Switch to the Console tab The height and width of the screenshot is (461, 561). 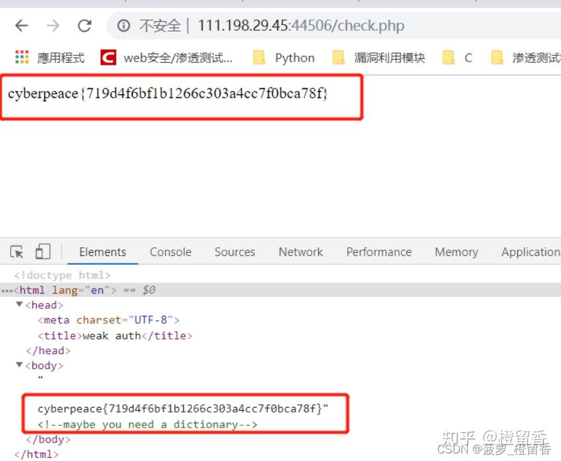coord(170,252)
